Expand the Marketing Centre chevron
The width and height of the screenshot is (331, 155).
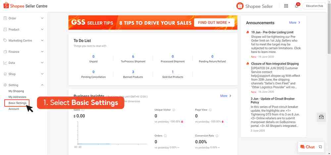(42, 40)
